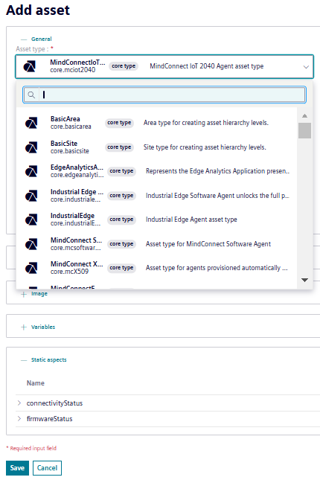Cancel adding the asset
The width and height of the screenshot is (320, 480).
point(47,468)
